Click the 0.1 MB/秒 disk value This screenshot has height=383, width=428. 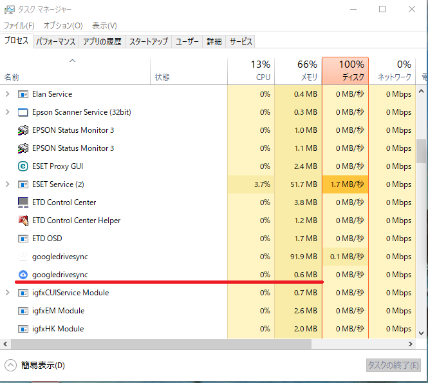pos(347,257)
